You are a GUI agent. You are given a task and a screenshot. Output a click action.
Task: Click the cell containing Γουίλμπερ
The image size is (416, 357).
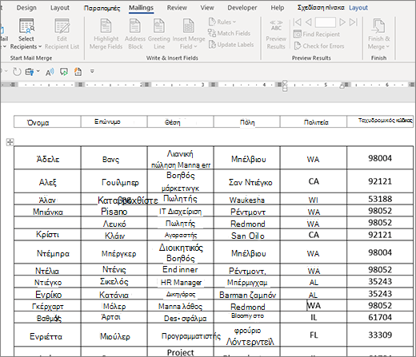tap(114, 181)
